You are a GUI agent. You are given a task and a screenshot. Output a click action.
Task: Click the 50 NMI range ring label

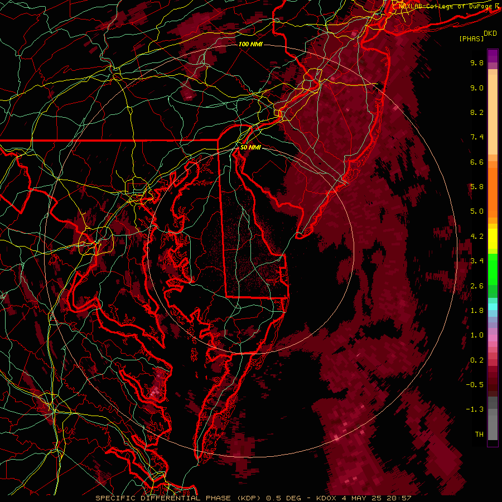tap(250, 148)
